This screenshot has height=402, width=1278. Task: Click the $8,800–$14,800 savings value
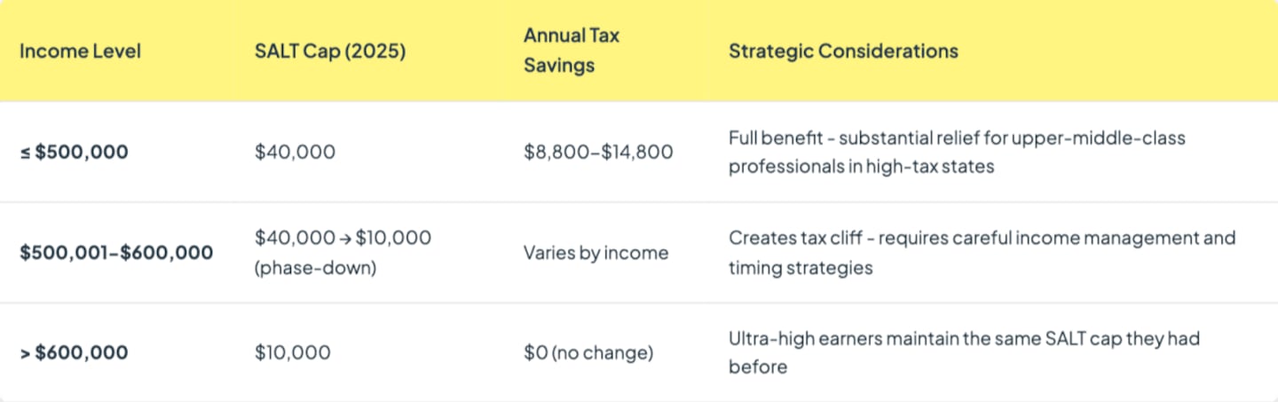point(598,152)
